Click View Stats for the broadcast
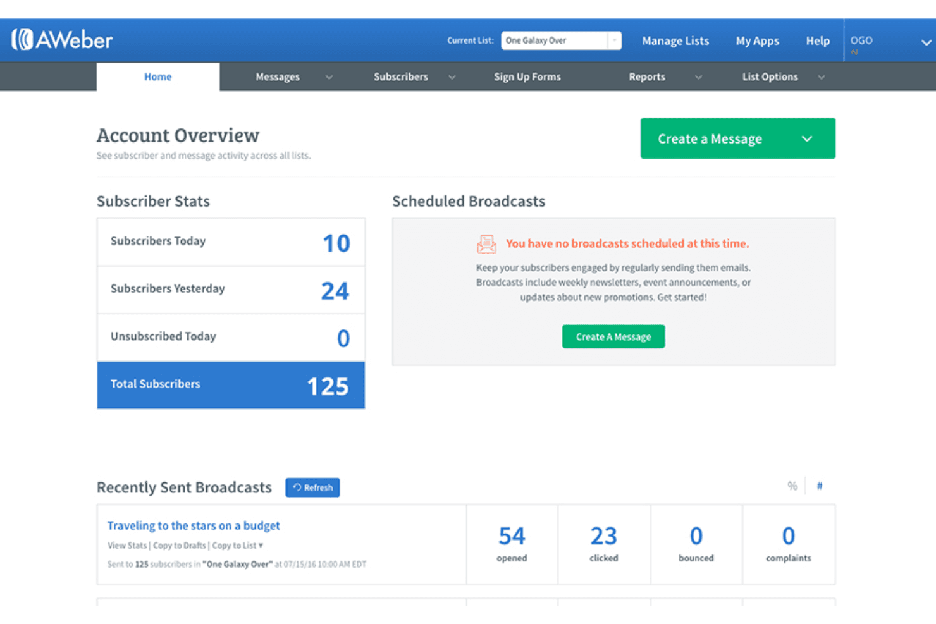Screen dimensions: 936x624 point(126,545)
